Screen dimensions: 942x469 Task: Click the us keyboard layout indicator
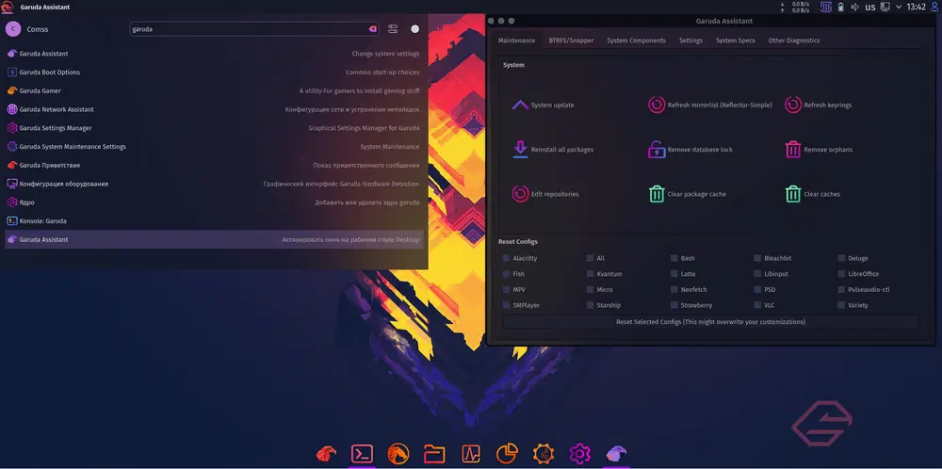(x=869, y=8)
